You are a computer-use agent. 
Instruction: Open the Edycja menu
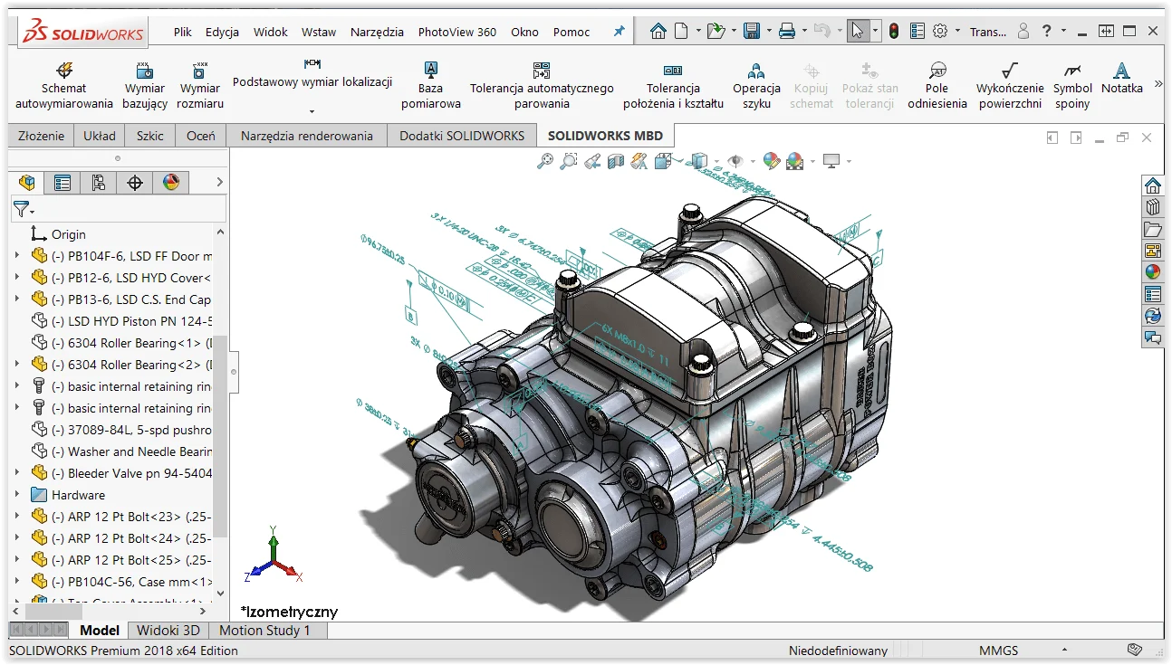pos(222,32)
